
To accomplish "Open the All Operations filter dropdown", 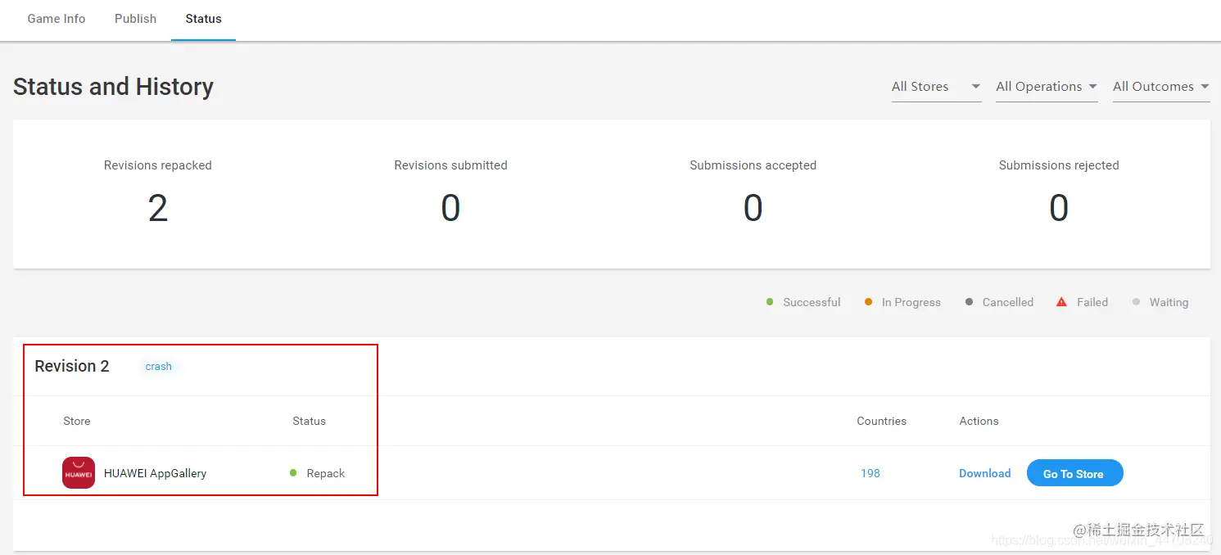I will coord(1047,87).
